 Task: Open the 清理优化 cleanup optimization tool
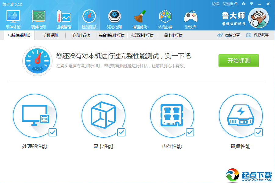pyautogui.click(x=140, y=18)
